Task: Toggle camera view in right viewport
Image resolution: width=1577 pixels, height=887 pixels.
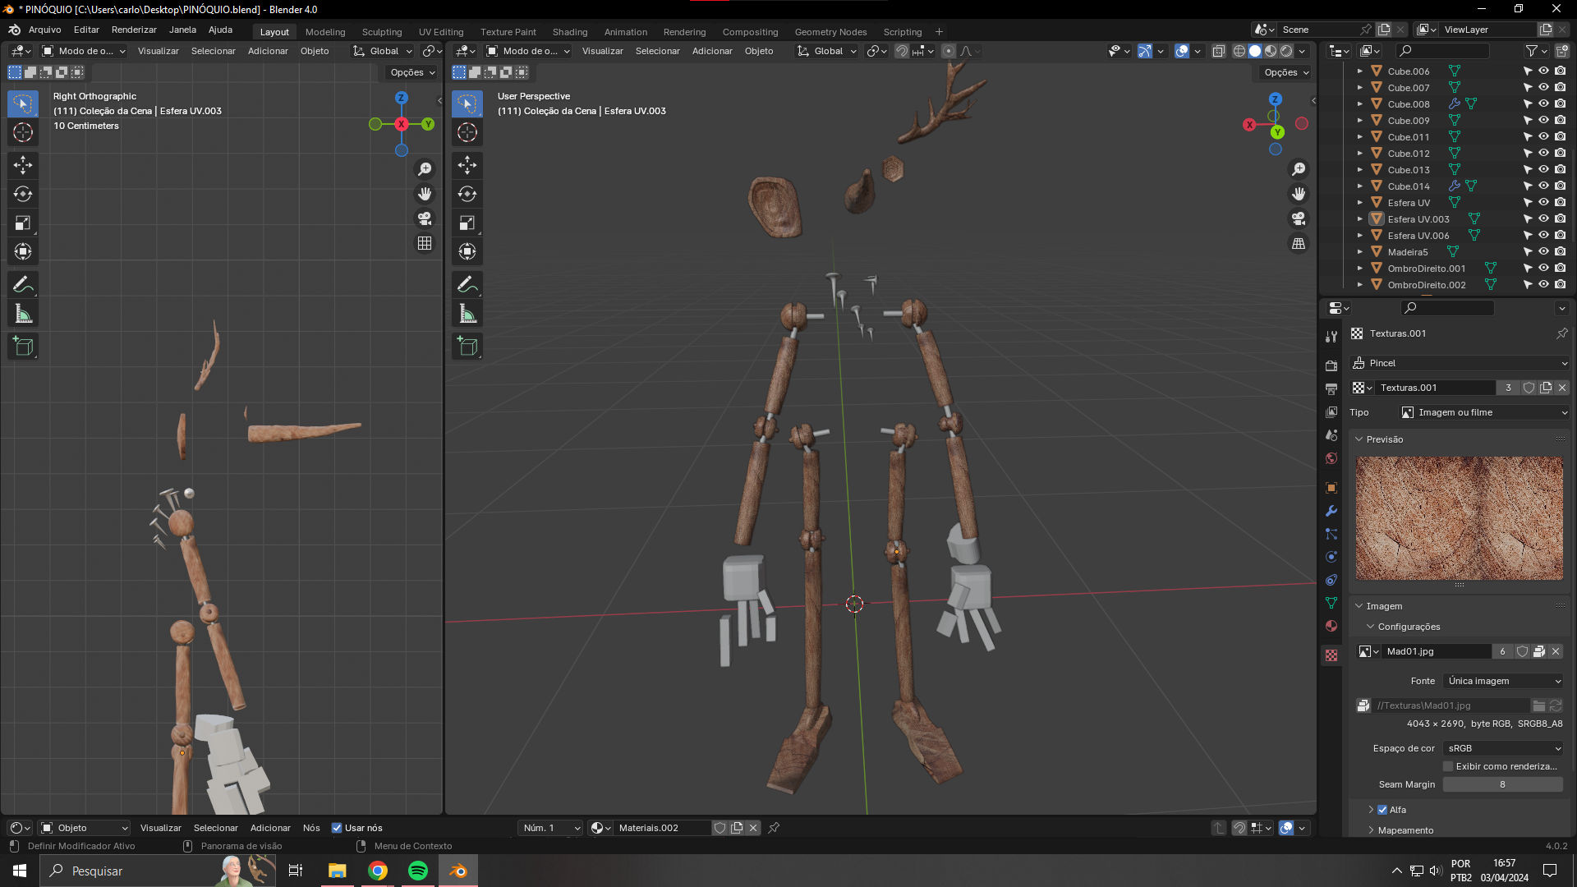Action: [x=1299, y=218]
